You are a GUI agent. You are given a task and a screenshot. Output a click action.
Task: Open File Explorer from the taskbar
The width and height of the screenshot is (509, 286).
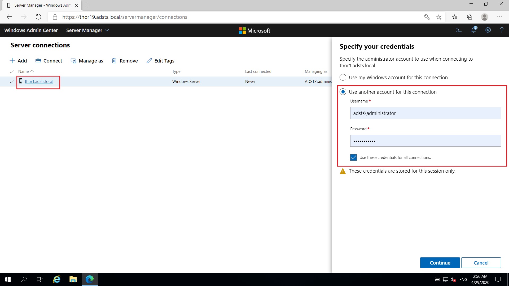(73, 279)
